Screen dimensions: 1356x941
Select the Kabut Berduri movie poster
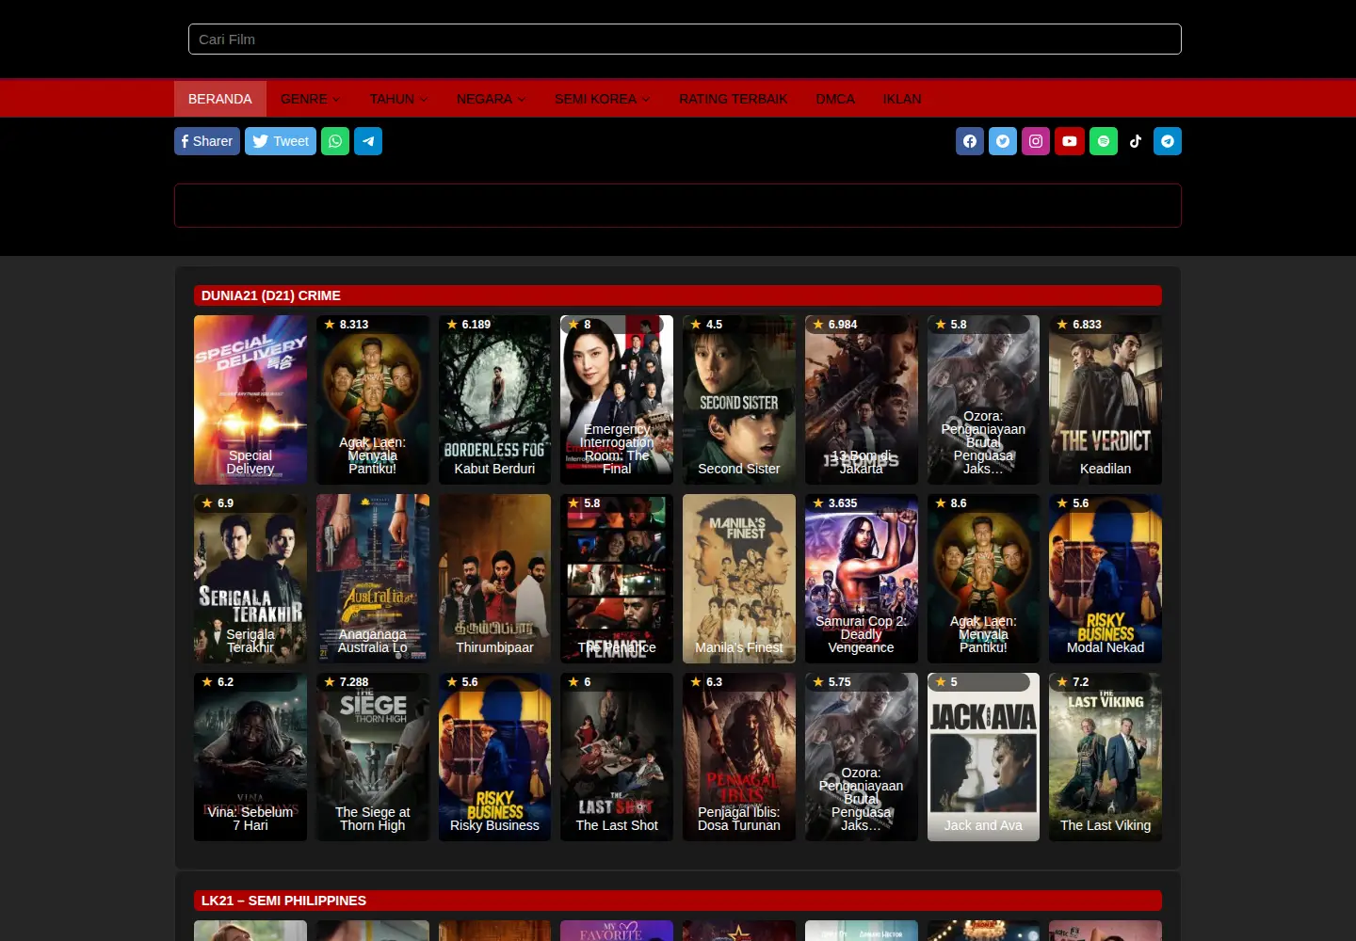coord(495,400)
